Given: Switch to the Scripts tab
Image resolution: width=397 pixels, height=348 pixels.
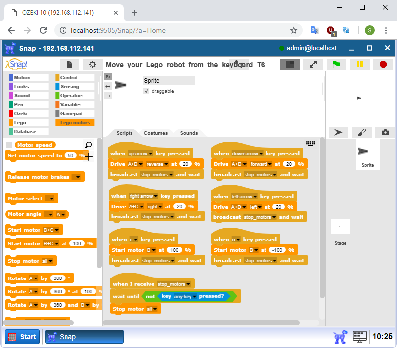Looking at the screenshot, I should (125, 133).
